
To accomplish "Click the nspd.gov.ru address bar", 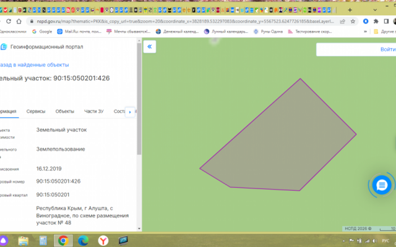I will tap(186, 20).
